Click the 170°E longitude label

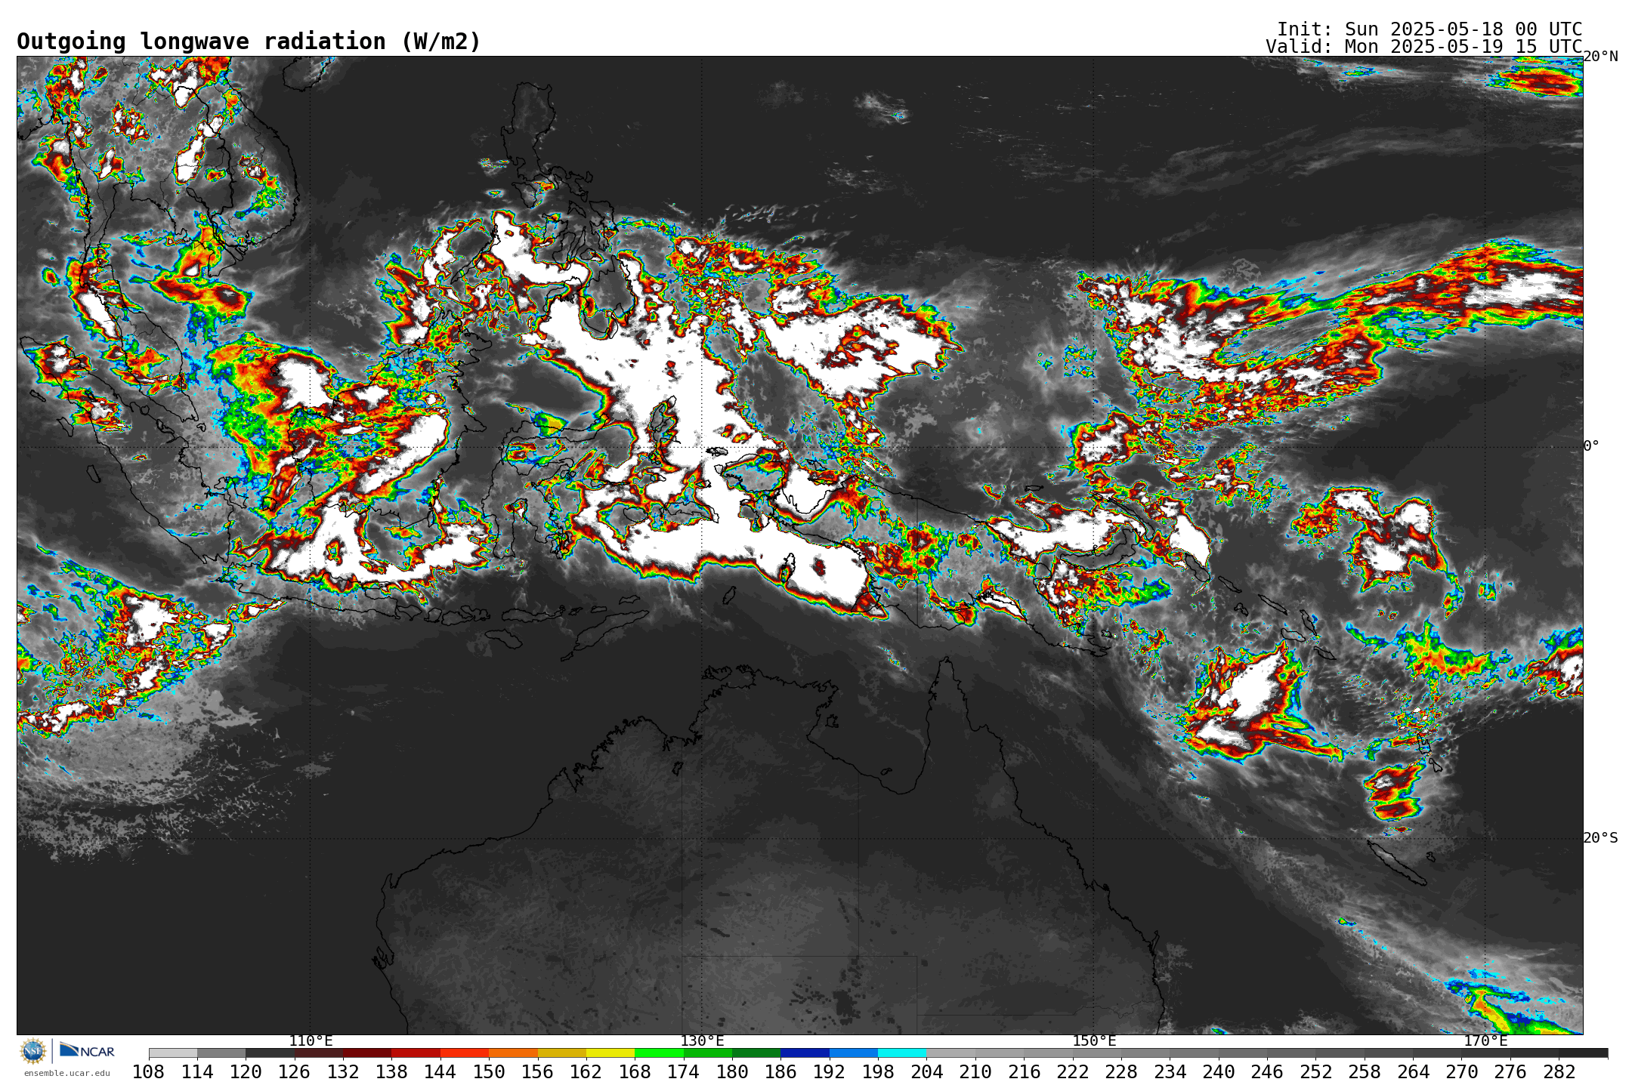coord(1485,1041)
